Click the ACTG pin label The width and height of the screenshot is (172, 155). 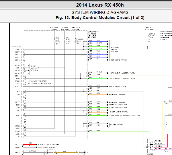pos(17,65)
